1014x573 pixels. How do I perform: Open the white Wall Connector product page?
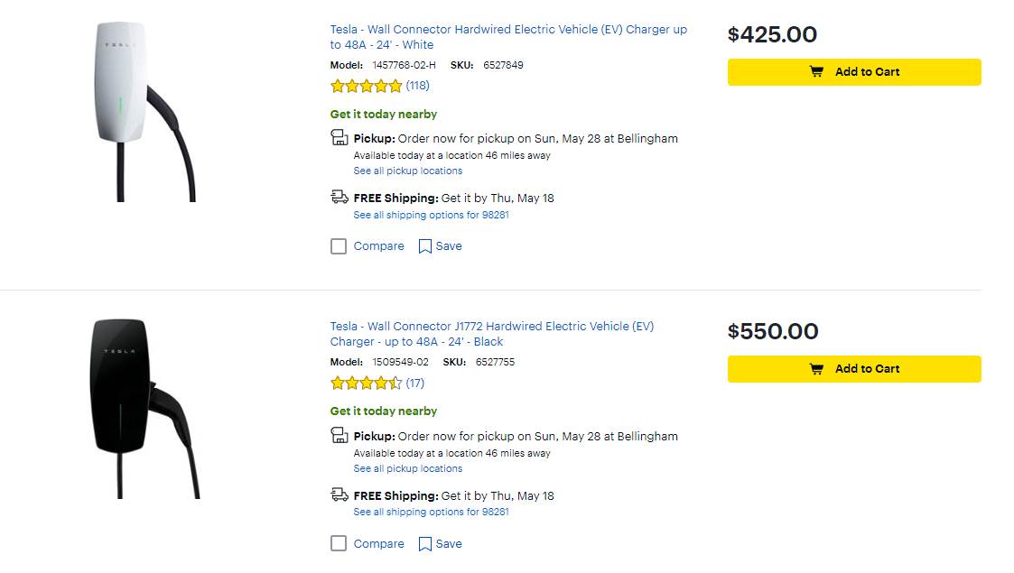(x=507, y=36)
